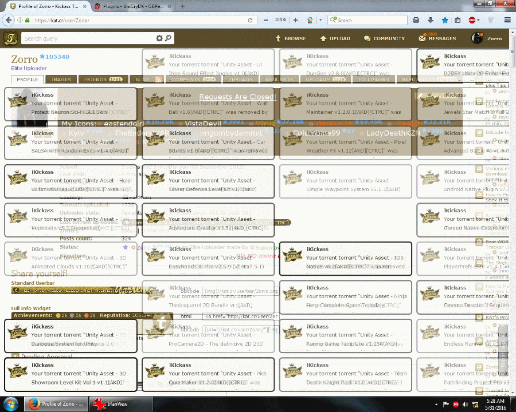Open Downloads with the down-arrow icon
The height and width of the screenshot is (412, 516).
click(431, 20)
